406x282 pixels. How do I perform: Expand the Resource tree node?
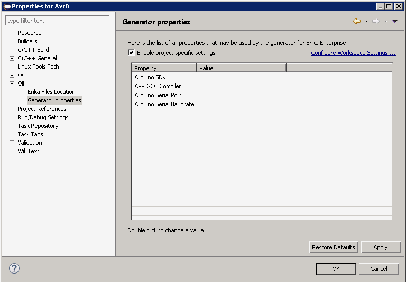pyautogui.click(x=12, y=33)
